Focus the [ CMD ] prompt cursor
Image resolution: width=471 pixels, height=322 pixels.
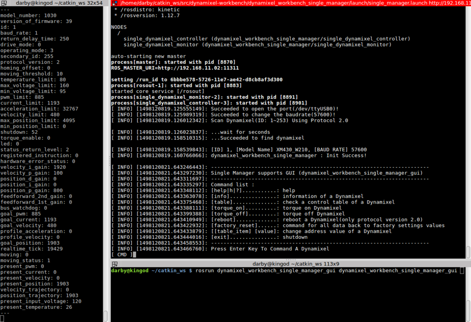pyautogui.click(x=134, y=255)
